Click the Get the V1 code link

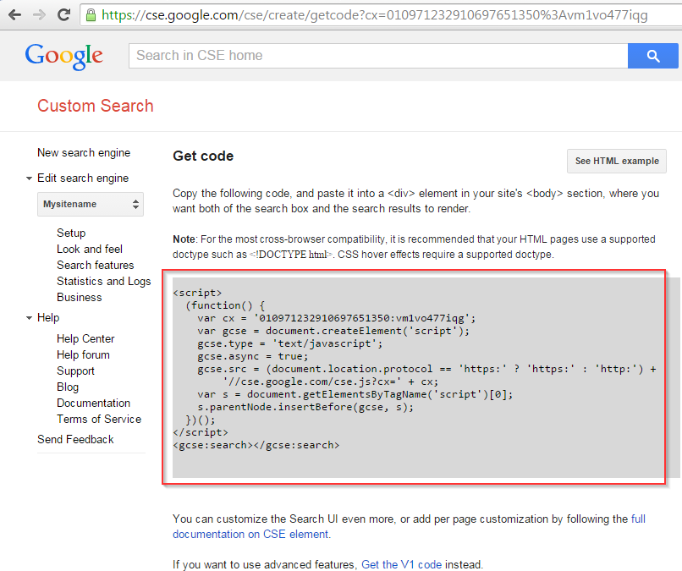pyautogui.click(x=401, y=564)
